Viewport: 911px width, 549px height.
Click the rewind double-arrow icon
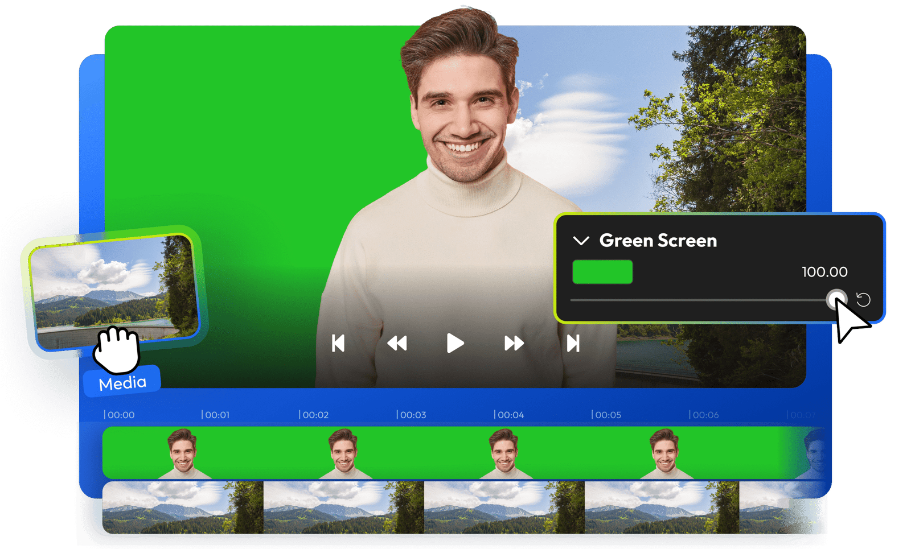pos(397,344)
